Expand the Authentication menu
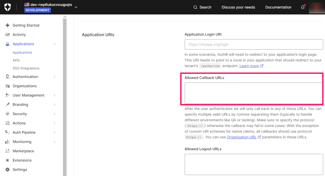 point(55,77)
